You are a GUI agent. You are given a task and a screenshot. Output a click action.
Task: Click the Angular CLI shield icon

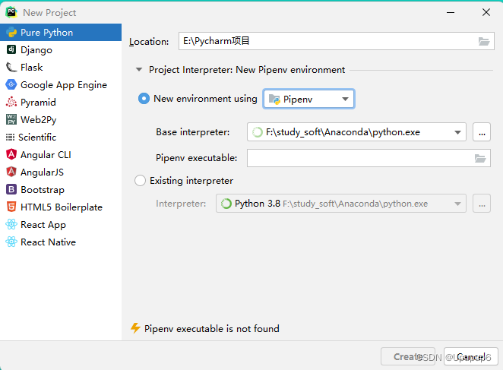[x=11, y=154]
